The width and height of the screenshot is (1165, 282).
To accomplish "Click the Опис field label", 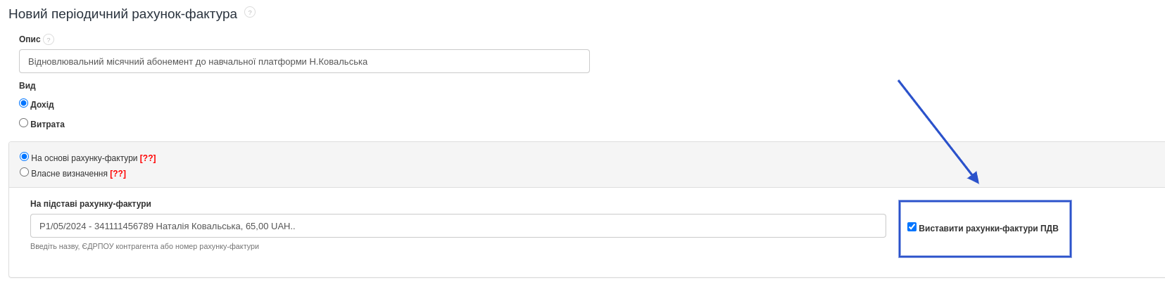I will coord(30,39).
